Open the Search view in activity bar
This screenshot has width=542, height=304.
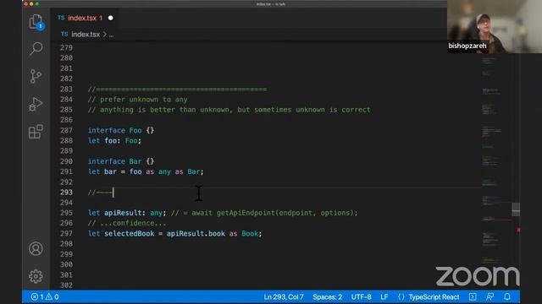coord(36,49)
